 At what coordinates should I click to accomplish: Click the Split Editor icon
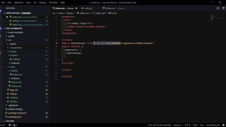point(223,8)
